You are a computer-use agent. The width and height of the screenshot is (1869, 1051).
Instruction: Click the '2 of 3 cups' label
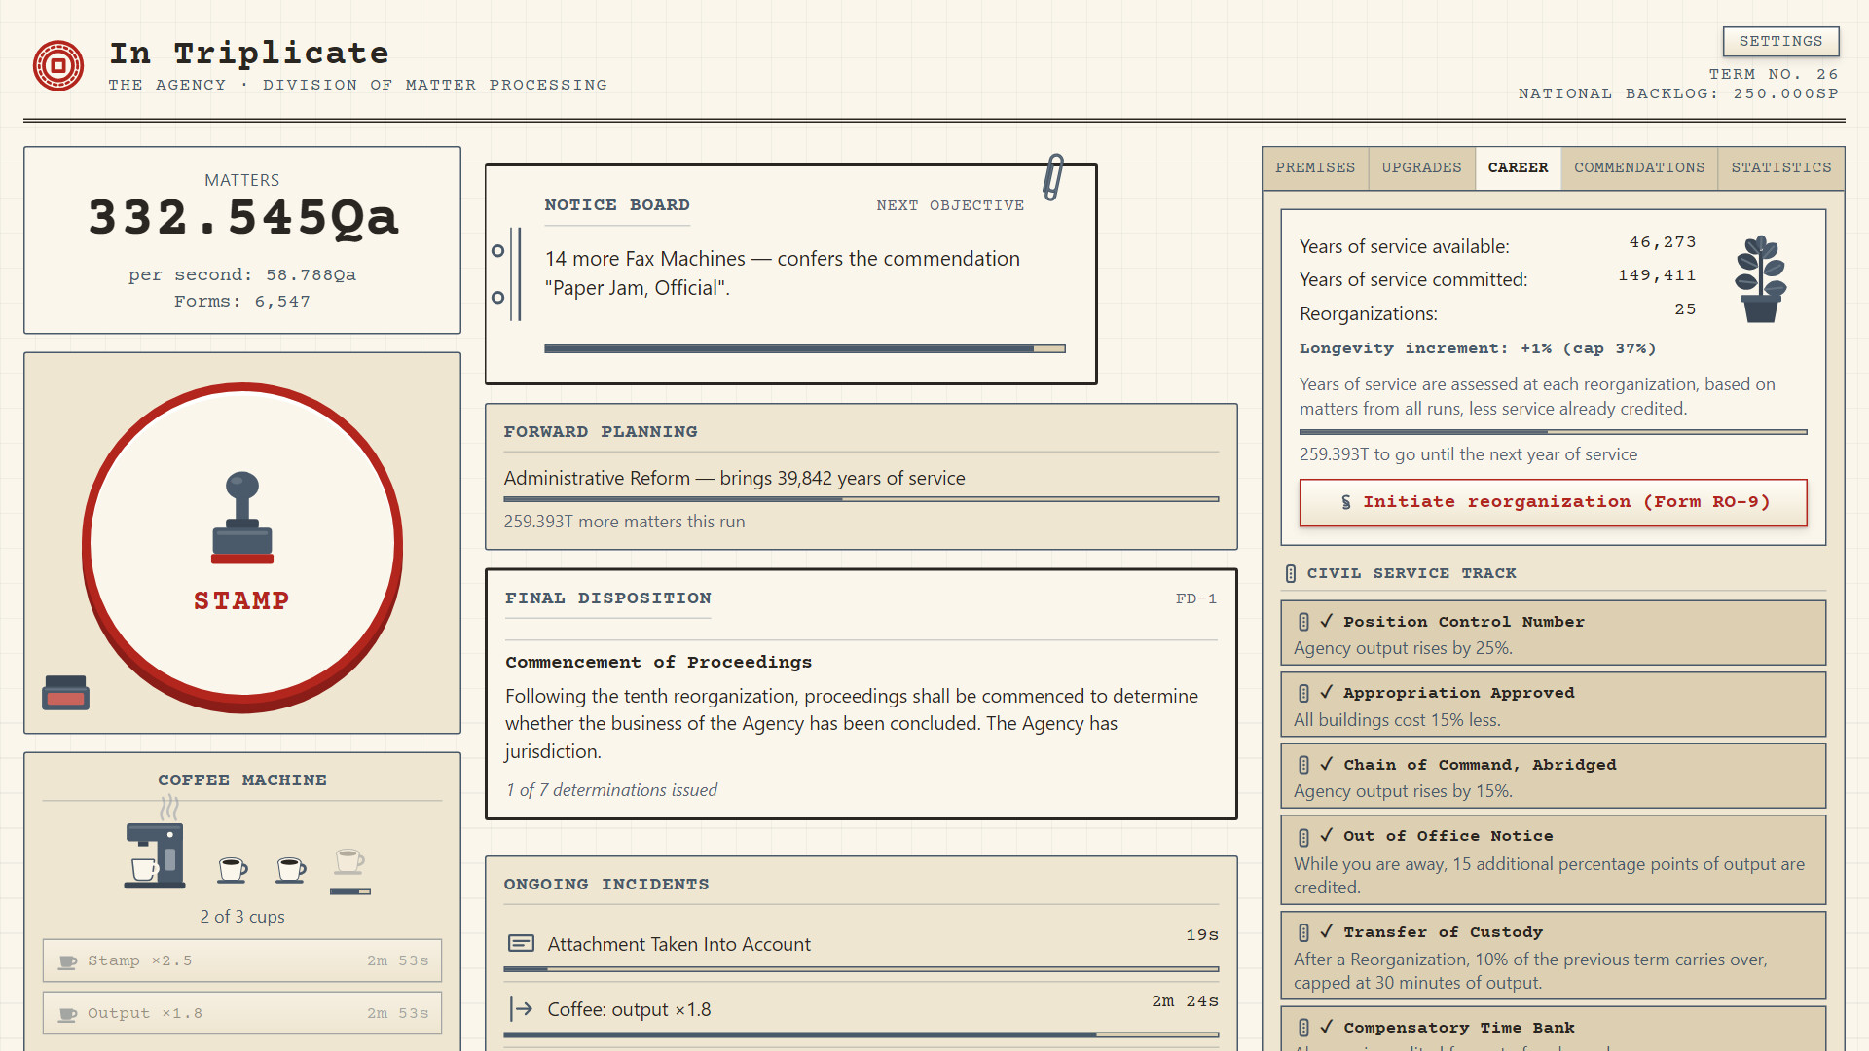click(x=242, y=917)
